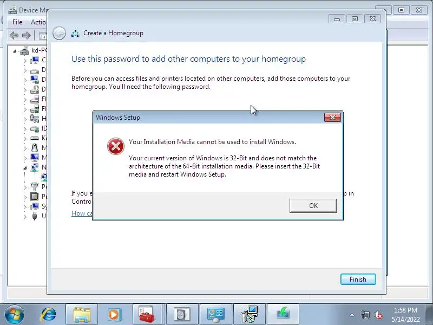Open Windows Media Player from the taskbar
Viewport: 433px width, 325px height.
coord(114,315)
